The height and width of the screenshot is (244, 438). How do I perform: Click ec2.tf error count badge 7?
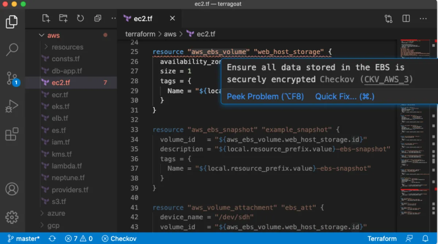pos(105,83)
